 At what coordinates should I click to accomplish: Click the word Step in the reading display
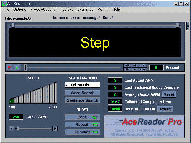95,43
